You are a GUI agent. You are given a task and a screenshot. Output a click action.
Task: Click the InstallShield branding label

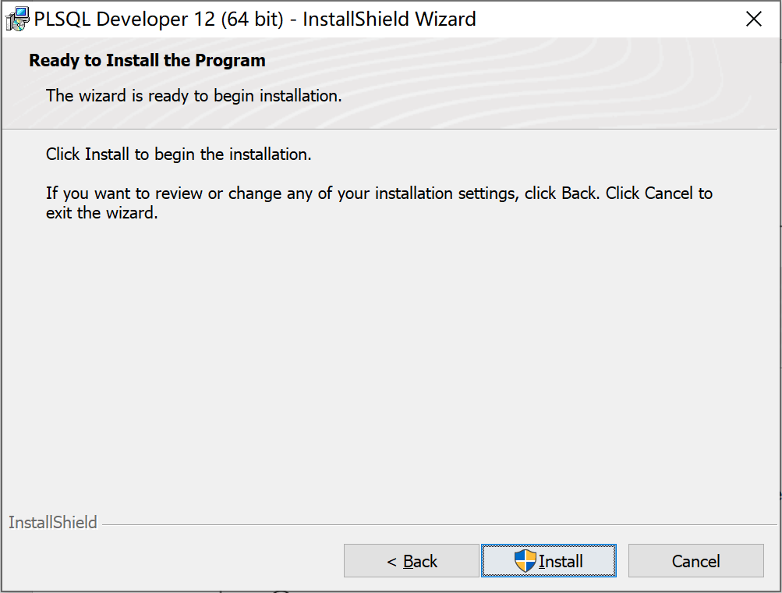53,523
